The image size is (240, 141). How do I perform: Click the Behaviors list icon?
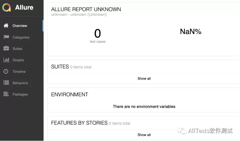[x=6, y=83]
